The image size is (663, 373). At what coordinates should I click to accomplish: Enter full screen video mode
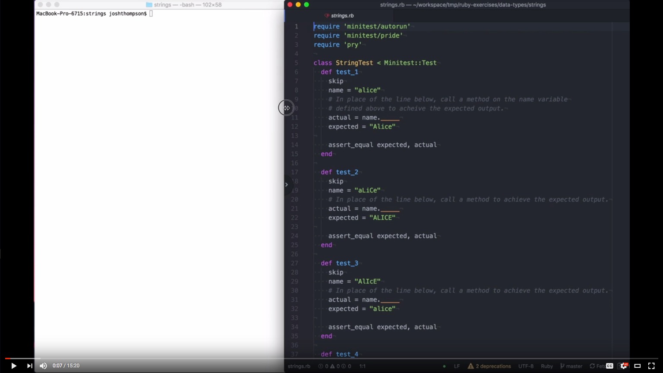click(651, 366)
